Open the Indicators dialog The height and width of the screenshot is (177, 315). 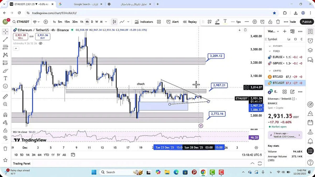pyautogui.click(x=144, y=22)
